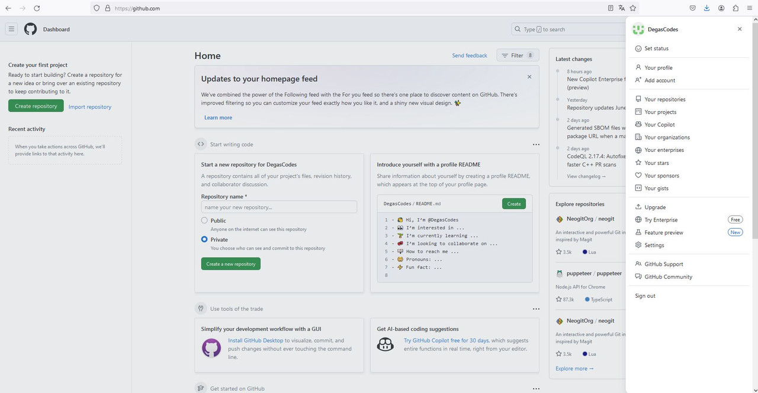The image size is (758, 393).
Task: Click Create button for profile README
Action: (x=514, y=204)
